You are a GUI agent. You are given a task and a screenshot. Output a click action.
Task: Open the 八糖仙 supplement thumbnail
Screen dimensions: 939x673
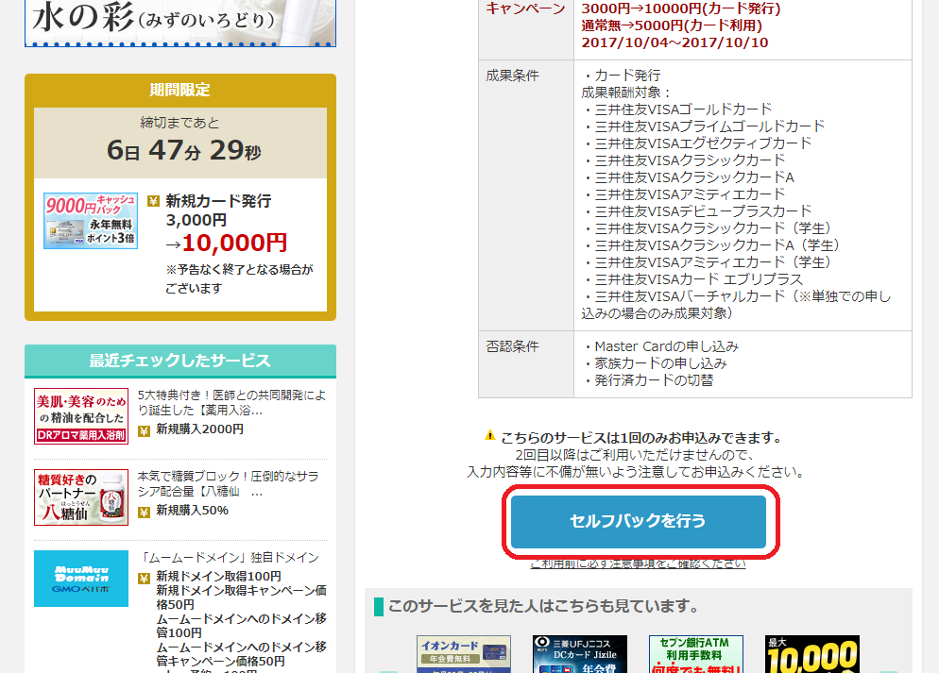(x=81, y=497)
